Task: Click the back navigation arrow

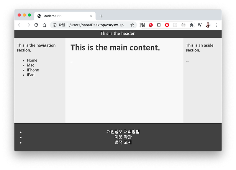Action: coord(20,25)
